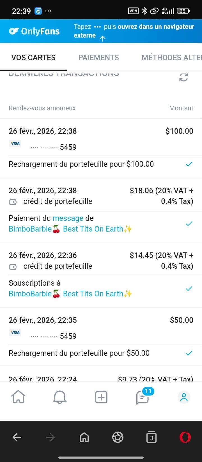Screen dimensions: 202x462
Task: Switch to the PAIEMENTS tab
Action: point(98,57)
